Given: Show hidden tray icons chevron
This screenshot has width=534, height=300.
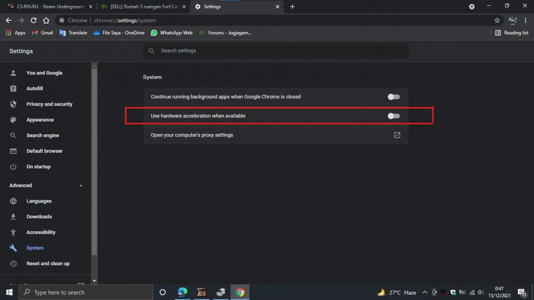Looking at the screenshot, I should click(x=425, y=292).
